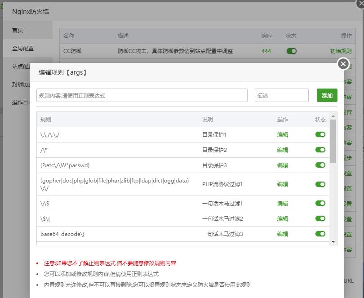Disable the 目录保护2 rule status switch

[320, 150]
